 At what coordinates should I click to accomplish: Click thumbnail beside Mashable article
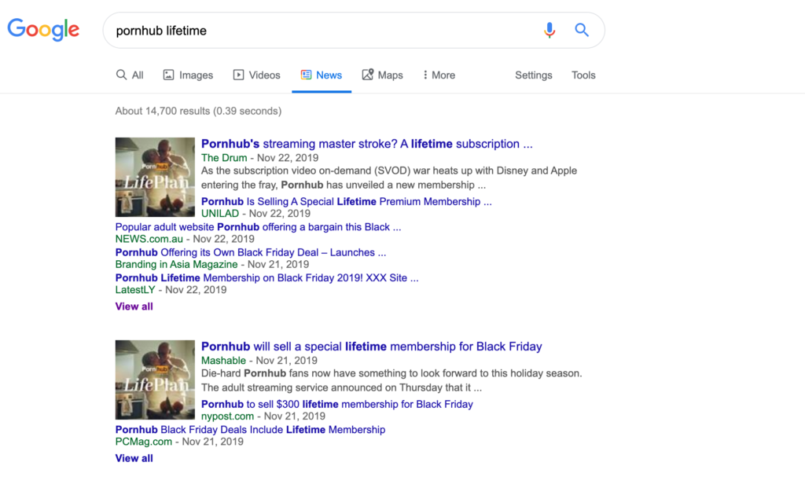coord(155,380)
